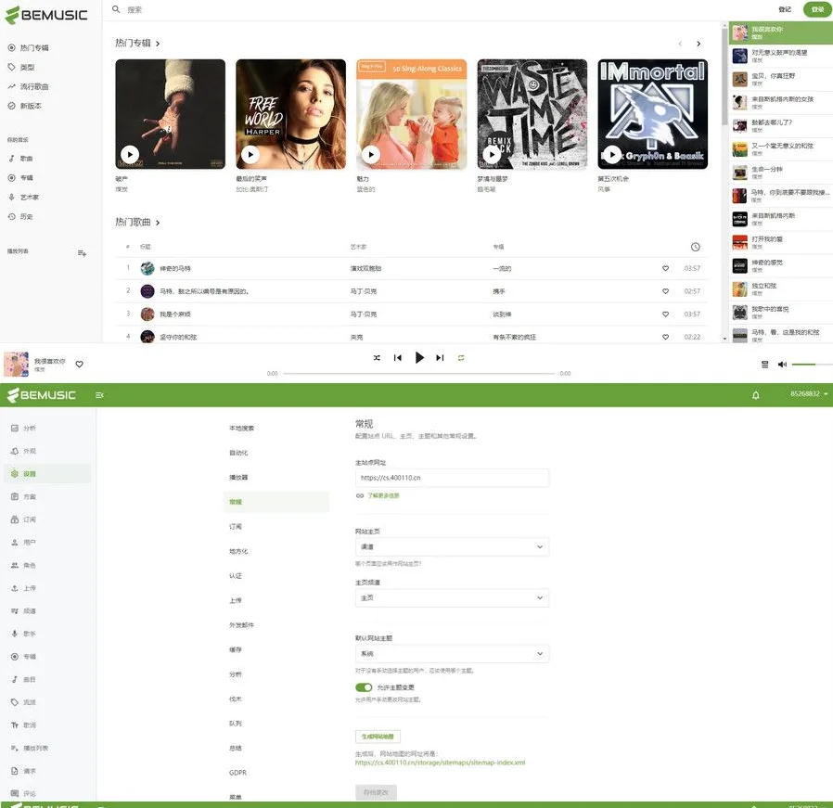Click the green 登录 button

[816, 9]
